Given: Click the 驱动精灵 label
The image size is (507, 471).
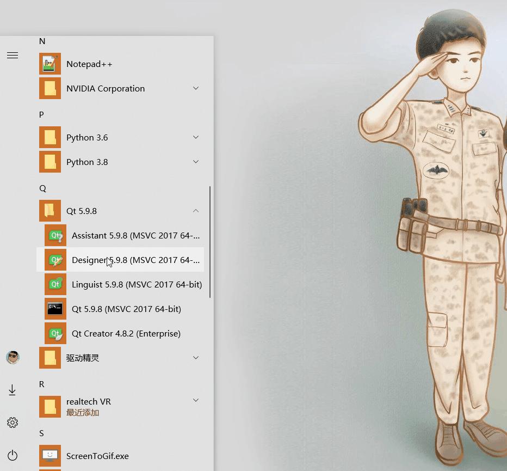Looking at the screenshot, I should [83, 358].
